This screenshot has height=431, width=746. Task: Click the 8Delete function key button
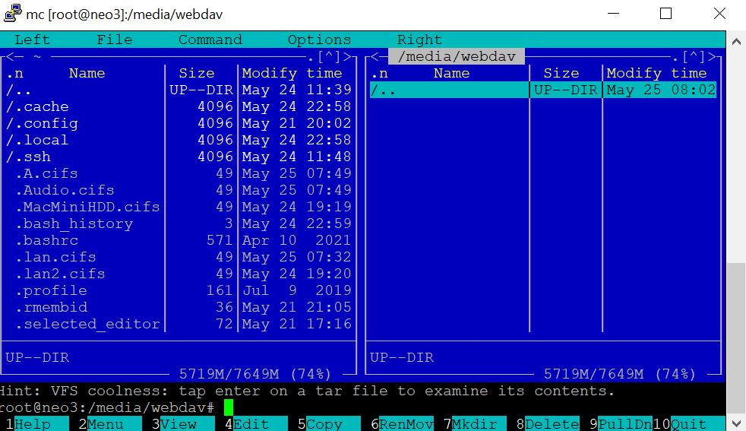[x=547, y=423]
